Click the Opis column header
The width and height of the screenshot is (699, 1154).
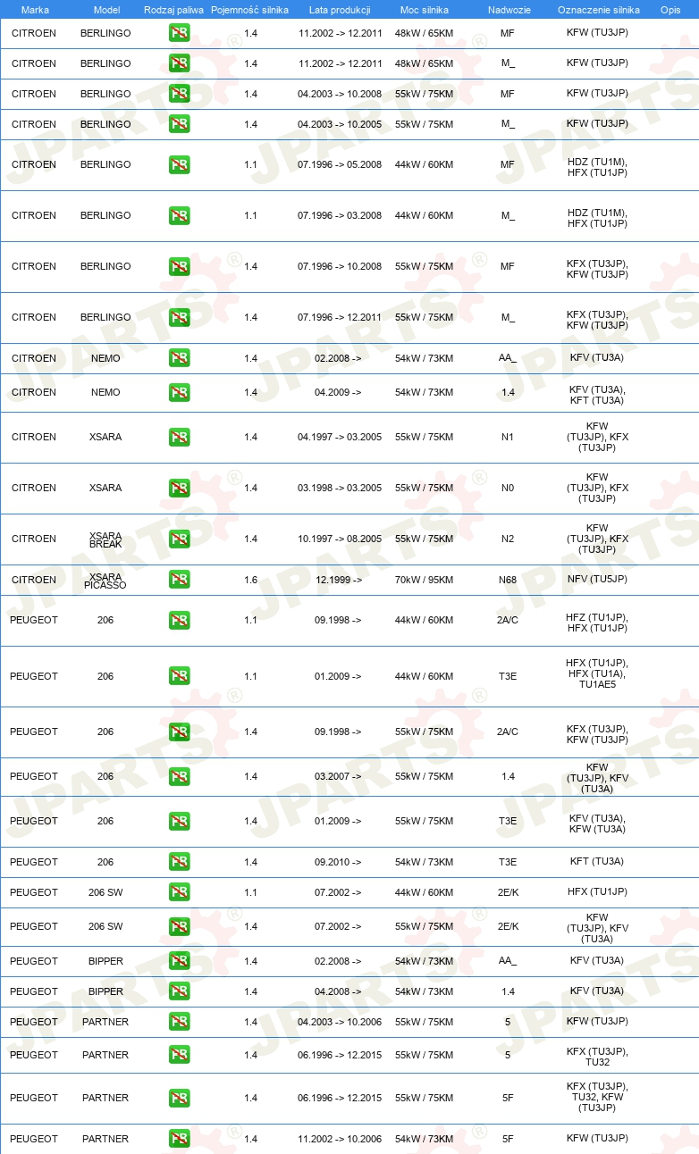point(670,10)
